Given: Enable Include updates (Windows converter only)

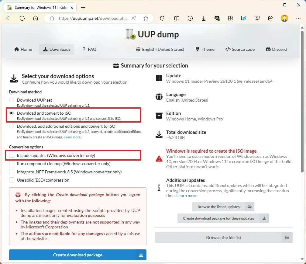Looking at the screenshot, I should 12,155.
